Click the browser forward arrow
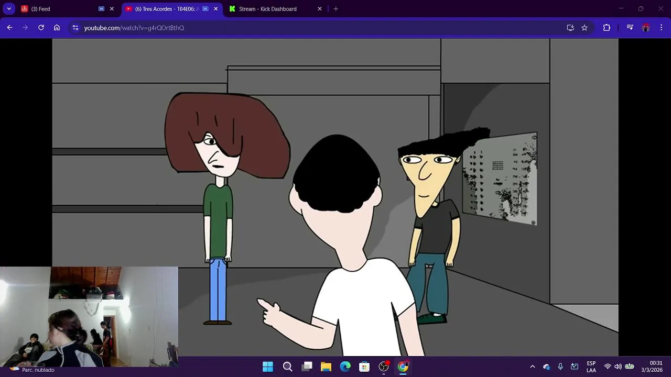 pyautogui.click(x=25, y=28)
